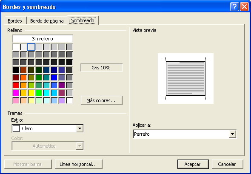Open the Más colores dialog
Screen dimensions: 251x174
click(x=102, y=100)
